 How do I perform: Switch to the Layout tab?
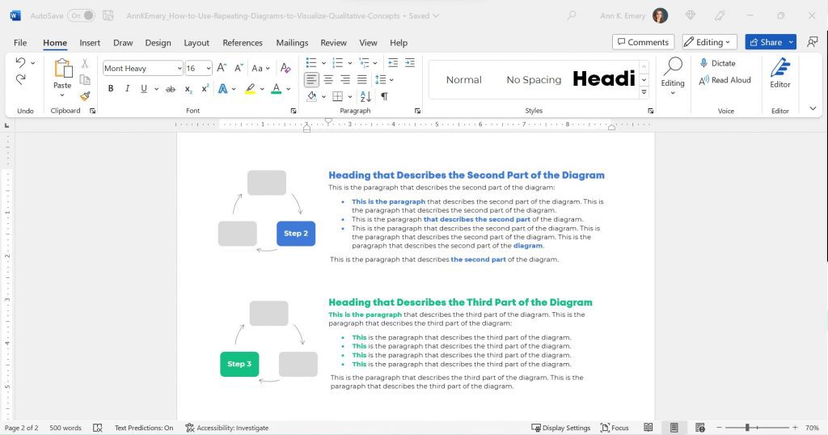pyautogui.click(x=196, y=43)
